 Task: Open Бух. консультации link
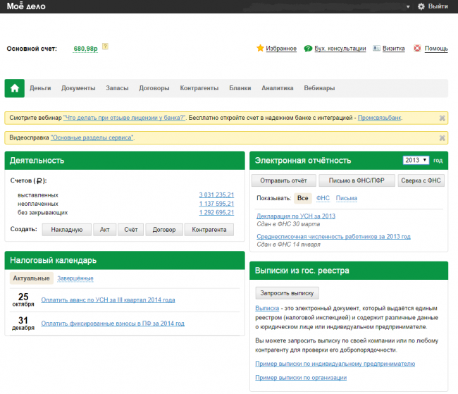340,49
